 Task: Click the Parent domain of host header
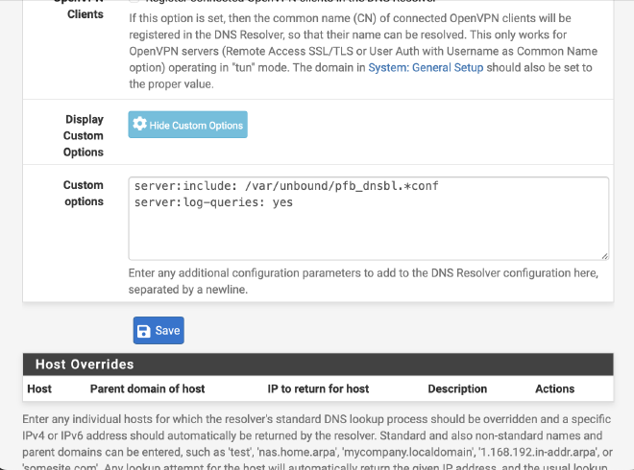[147, 388]
